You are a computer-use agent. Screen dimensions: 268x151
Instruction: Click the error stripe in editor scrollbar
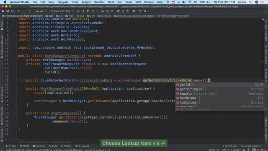pos(263,81)
